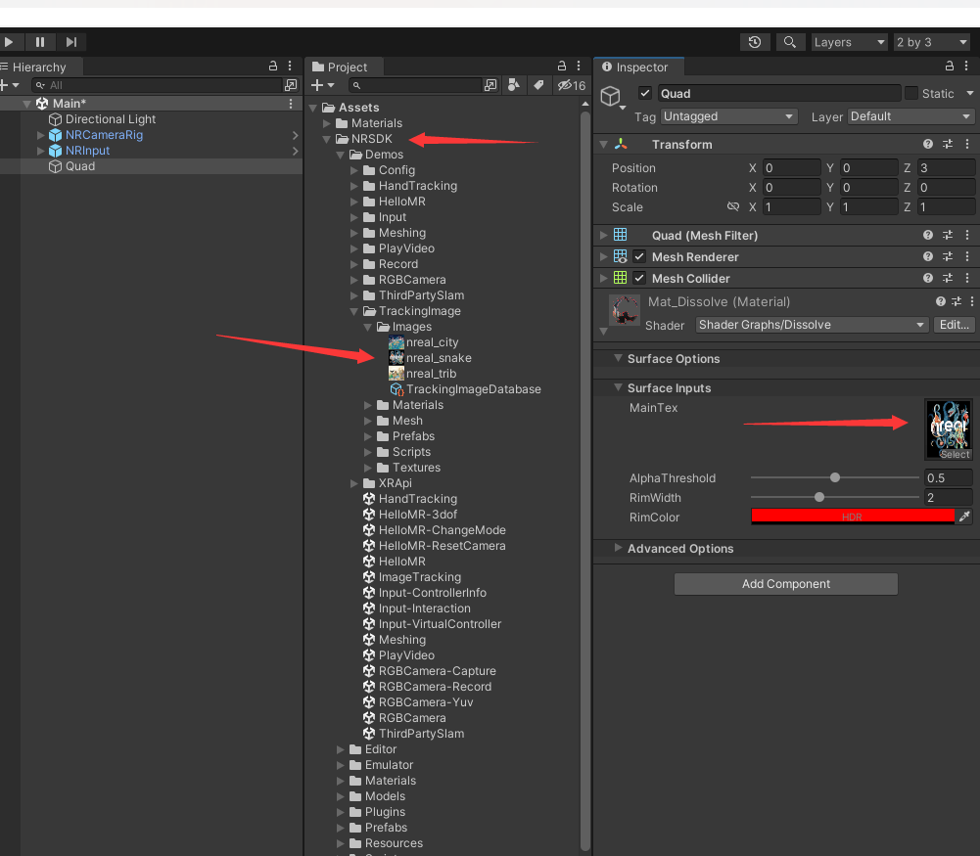This screenshot has height=856, width=980.
Task: Click the Add Component button
Action: (785, 584)
